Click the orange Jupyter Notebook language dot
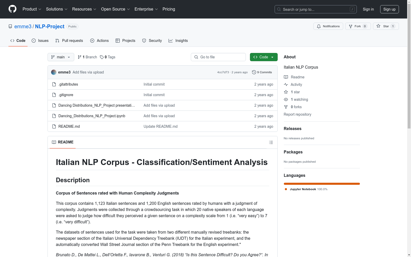This screenshot has height=257, width=411. pyautogui.click(x=286, y=189)
